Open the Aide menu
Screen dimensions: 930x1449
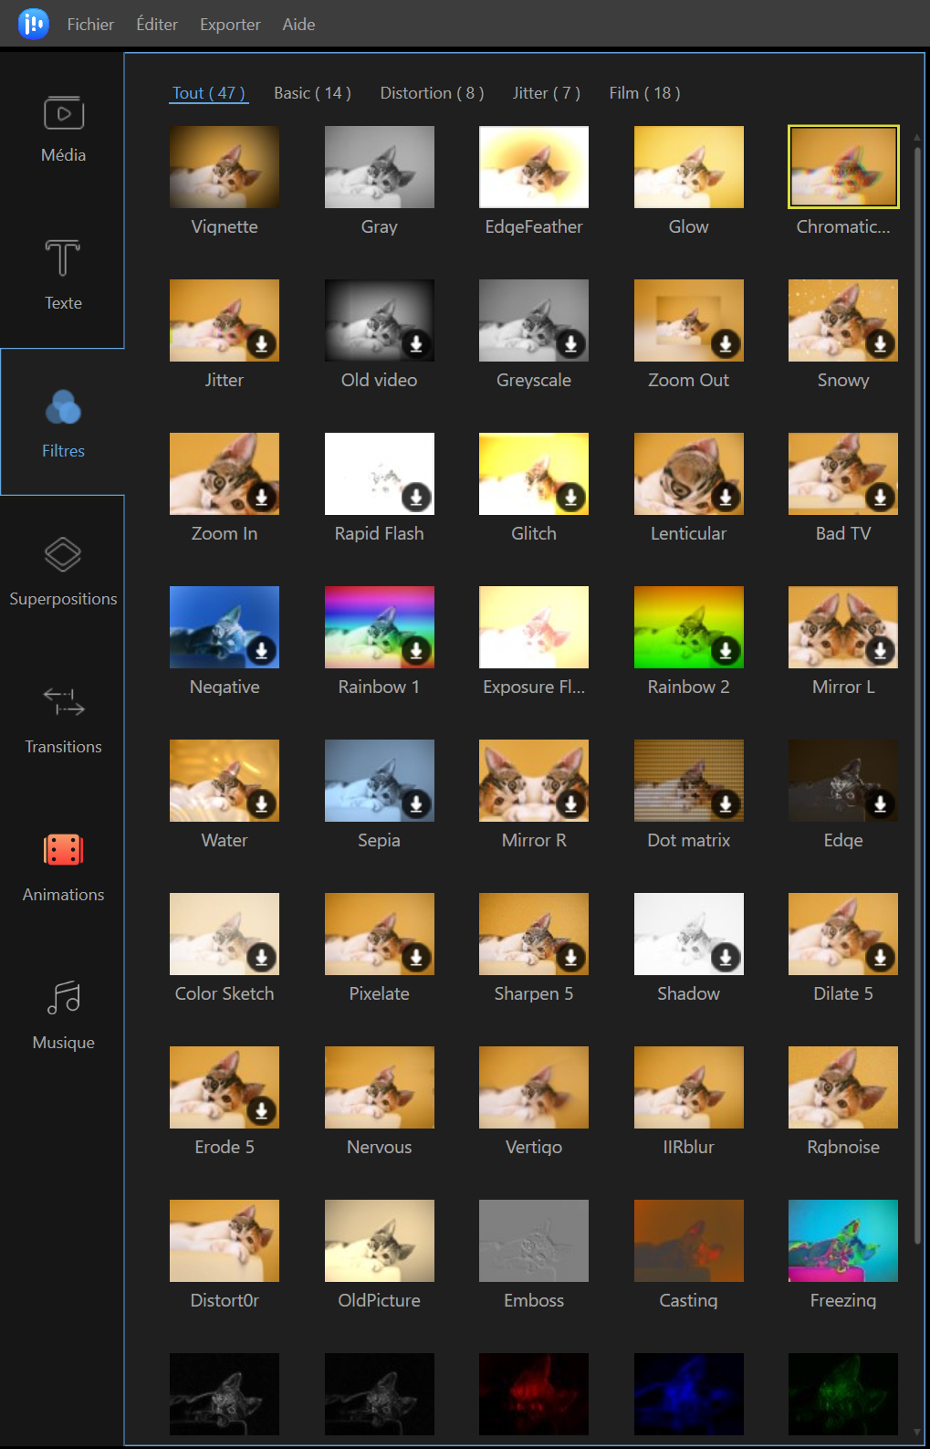[x=298, y=25]
